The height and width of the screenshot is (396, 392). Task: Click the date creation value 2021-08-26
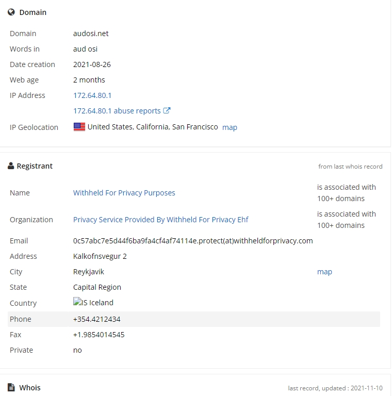click(x=92, y=64)
